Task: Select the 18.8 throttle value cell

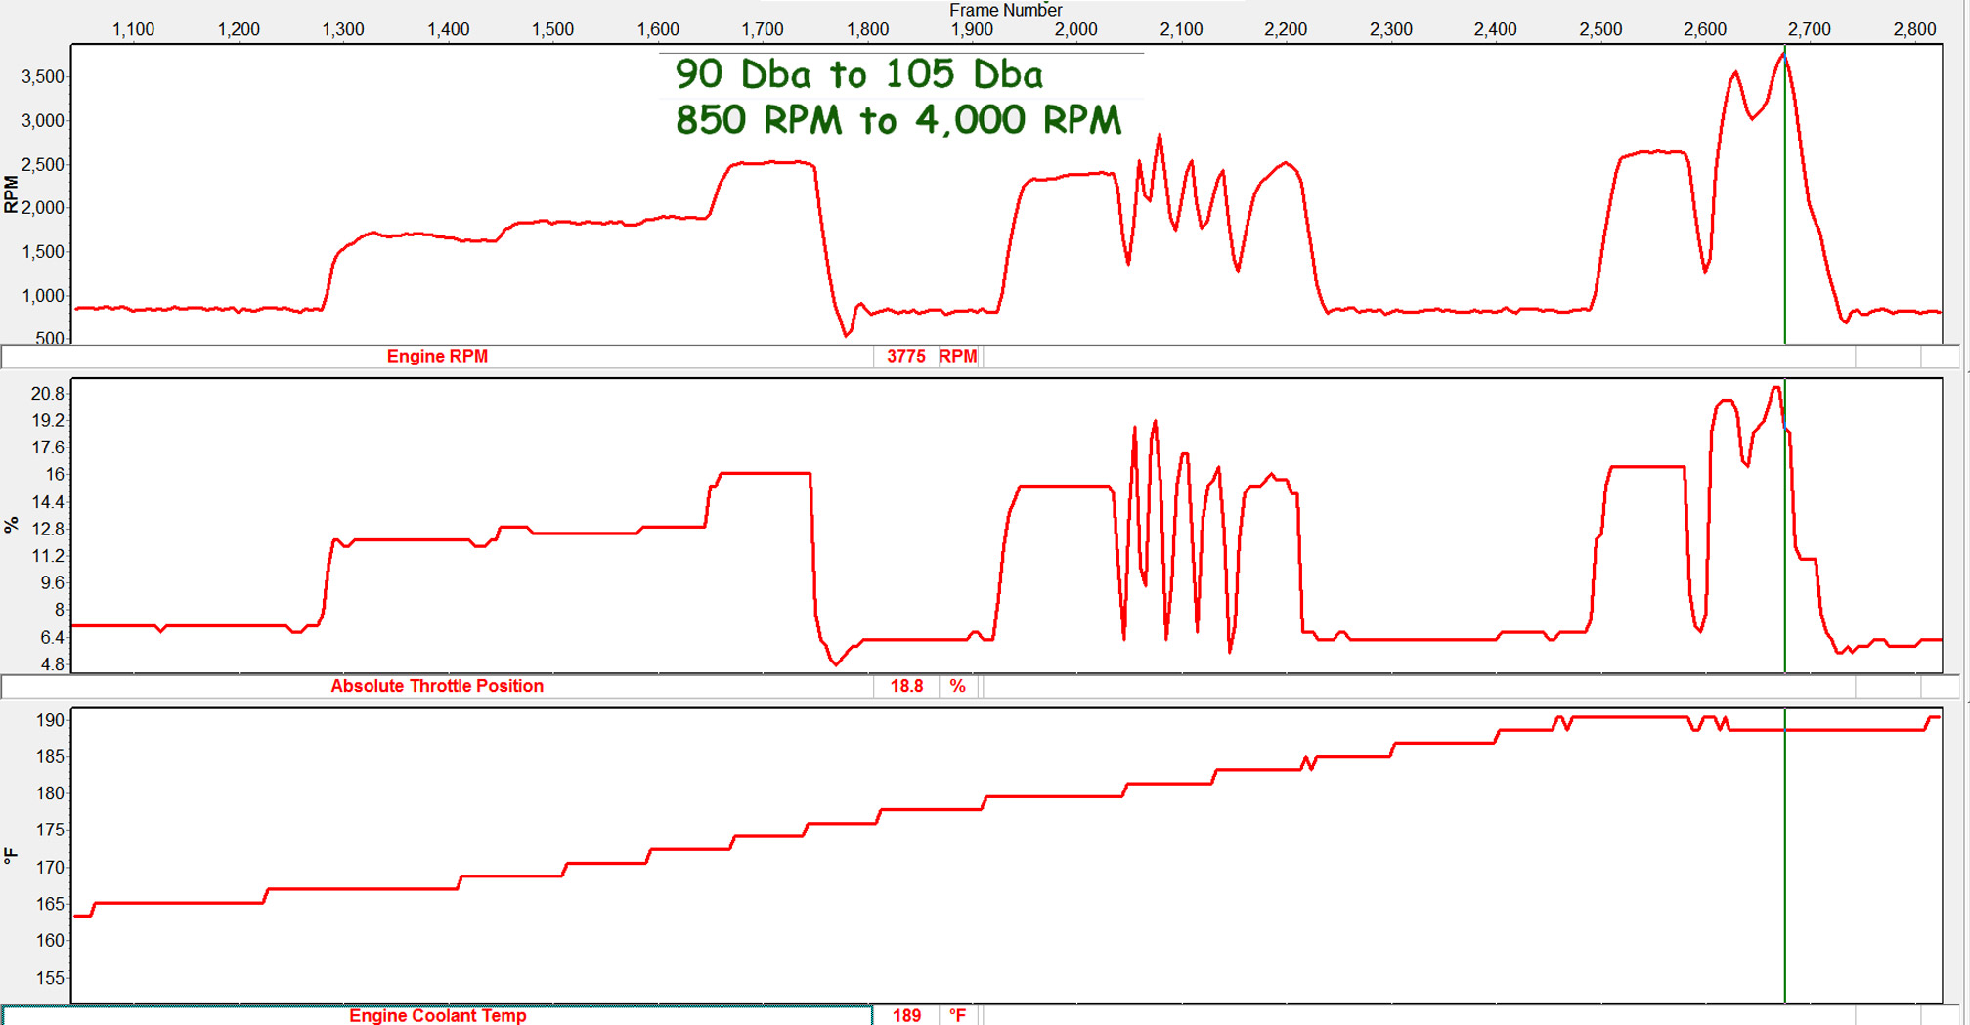Action: (x=905, y=686)
